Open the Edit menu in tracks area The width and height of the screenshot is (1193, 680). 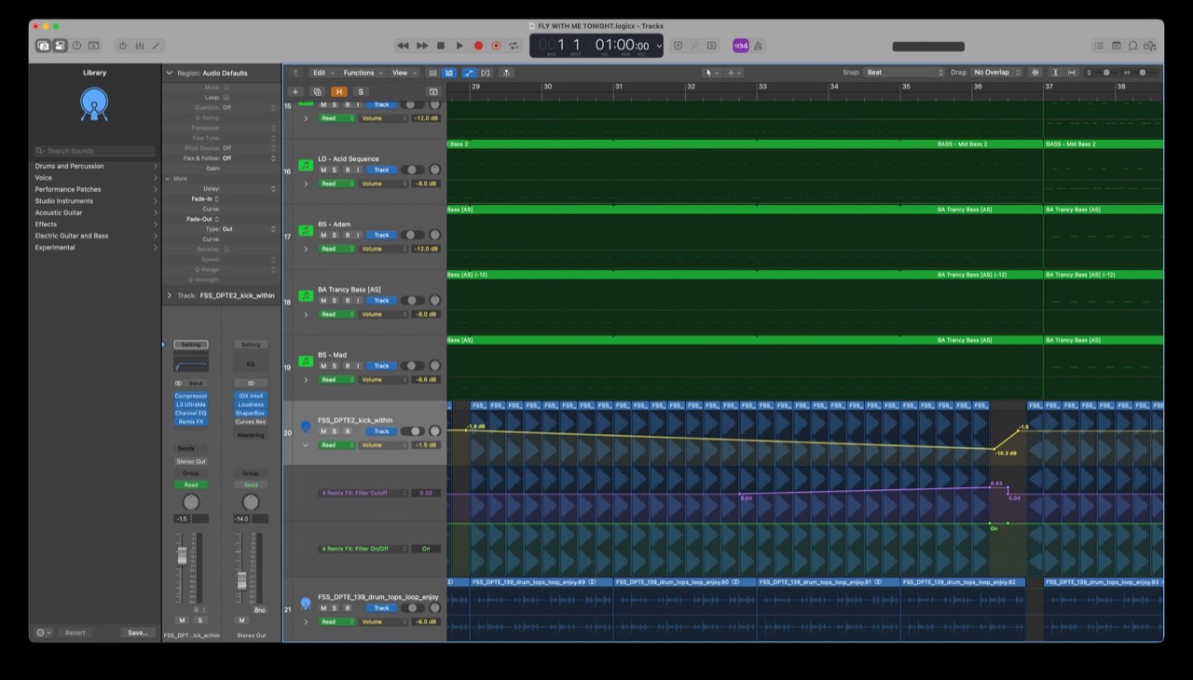point(322,73)
